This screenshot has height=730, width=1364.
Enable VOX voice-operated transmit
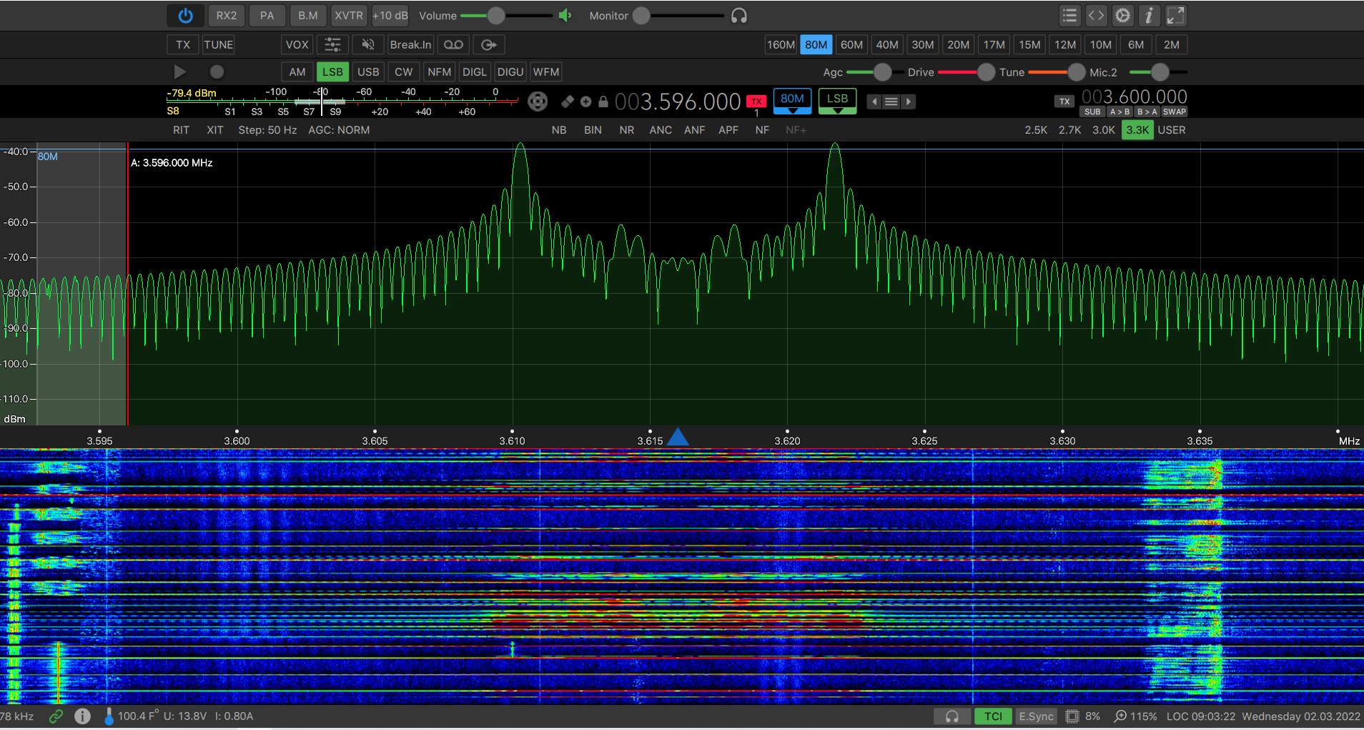[x=297, y=44]
